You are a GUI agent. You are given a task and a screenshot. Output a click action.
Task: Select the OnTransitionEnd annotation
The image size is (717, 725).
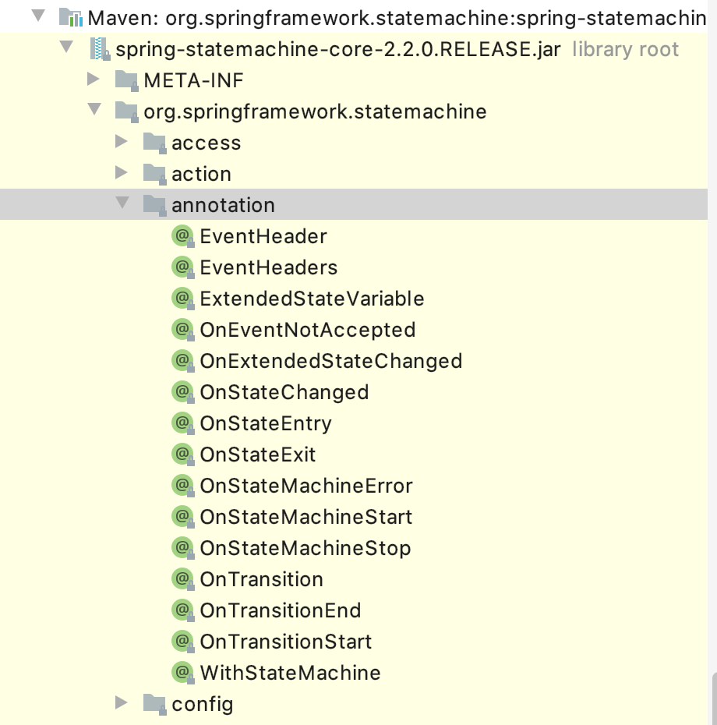pyautogui.click(x=281, y=610)
